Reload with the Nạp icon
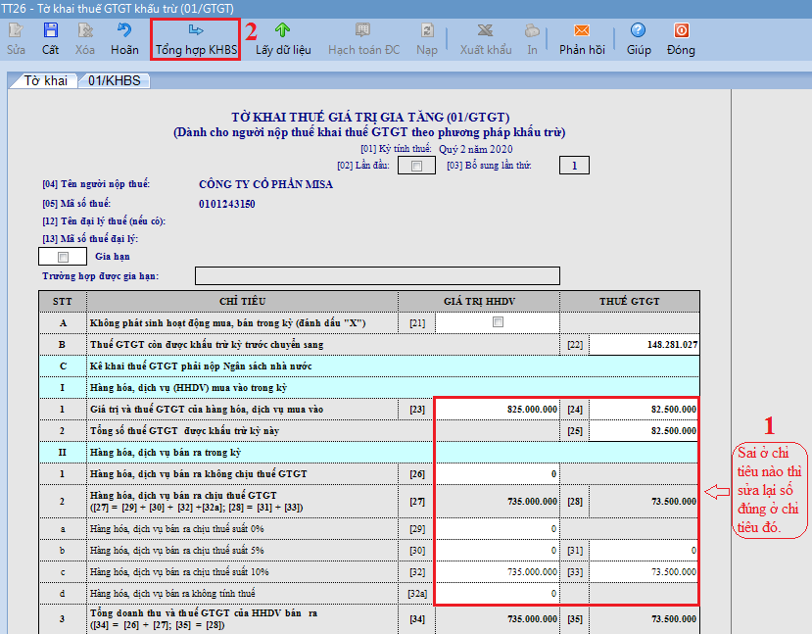Viewport: 812px width, 634px height. click(x=427, y=30)
